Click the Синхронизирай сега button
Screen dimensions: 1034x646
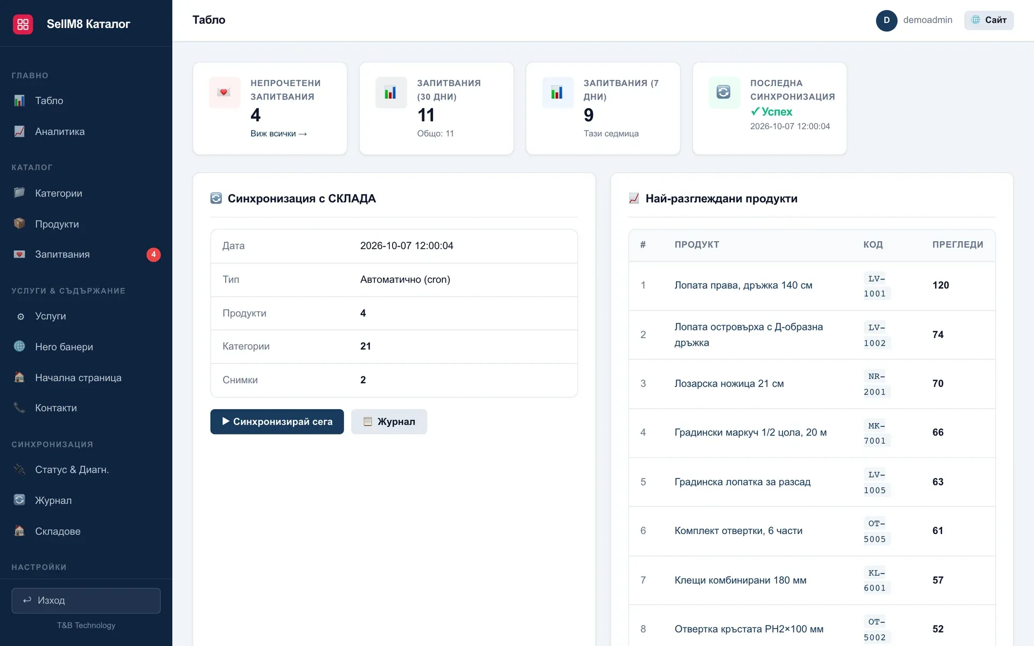pyautogui.click(x=277, y=422)
